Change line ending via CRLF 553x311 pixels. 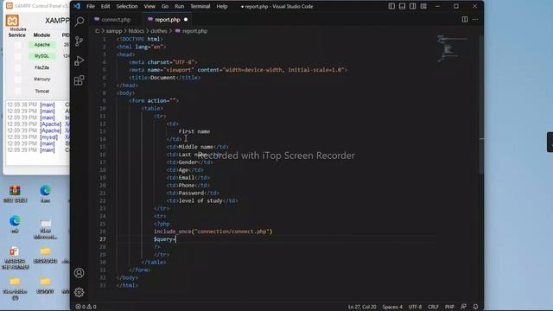[x=433, y=307]
